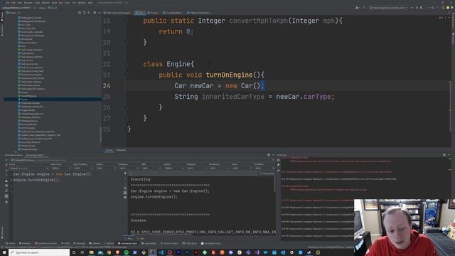Image resolution: width=455 pixels, height=256 pixels.
Task: Open the Preset log level dropdown
Action: tap(29, 169)
